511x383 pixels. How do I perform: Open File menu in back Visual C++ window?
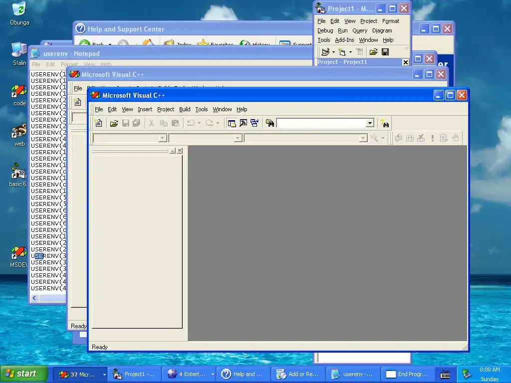coord(78,88)
